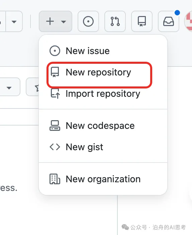Select the New gist text entry
The image size is (192, 235).
(x=85, y=147)
